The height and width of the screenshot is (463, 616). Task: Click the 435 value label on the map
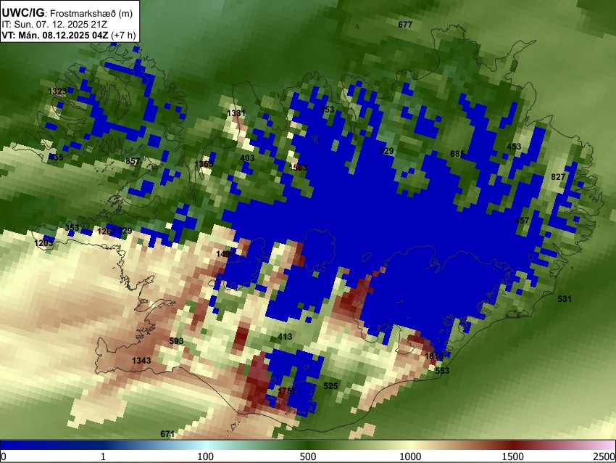[56, 157]
